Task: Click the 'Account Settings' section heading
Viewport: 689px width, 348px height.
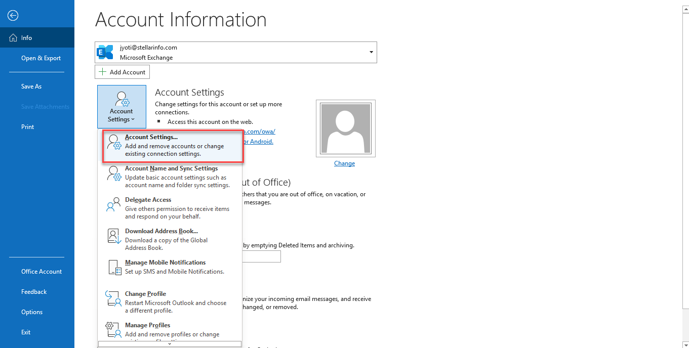Action: click(189, 92)
